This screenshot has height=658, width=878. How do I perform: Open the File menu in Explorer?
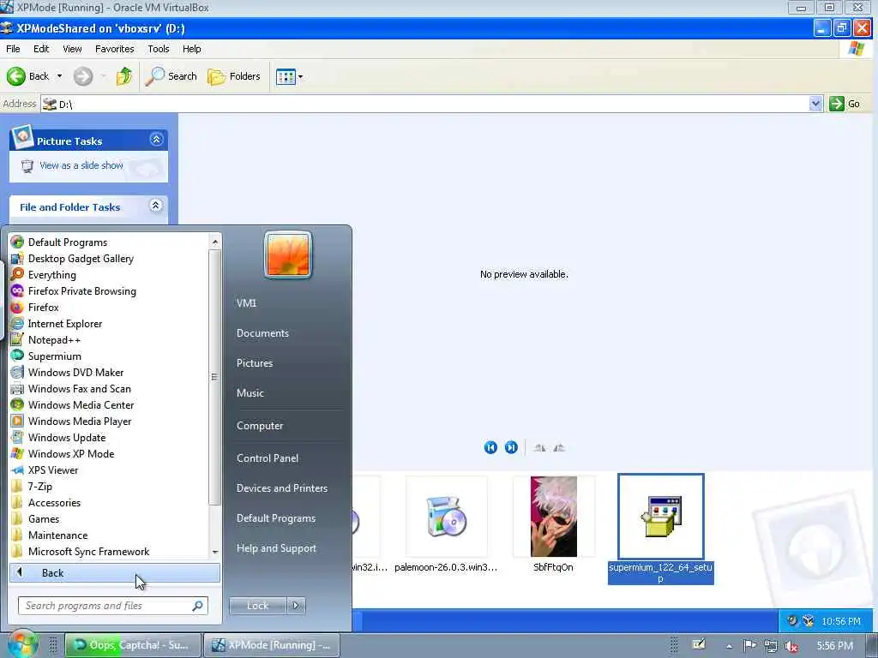13,49
